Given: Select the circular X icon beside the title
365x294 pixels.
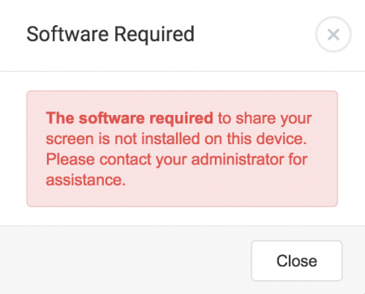Looking at the screenshot, I should (x=333, y=34).
